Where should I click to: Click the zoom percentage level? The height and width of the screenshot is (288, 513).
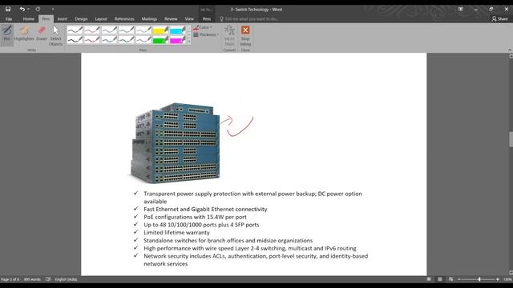coord(507,279)
